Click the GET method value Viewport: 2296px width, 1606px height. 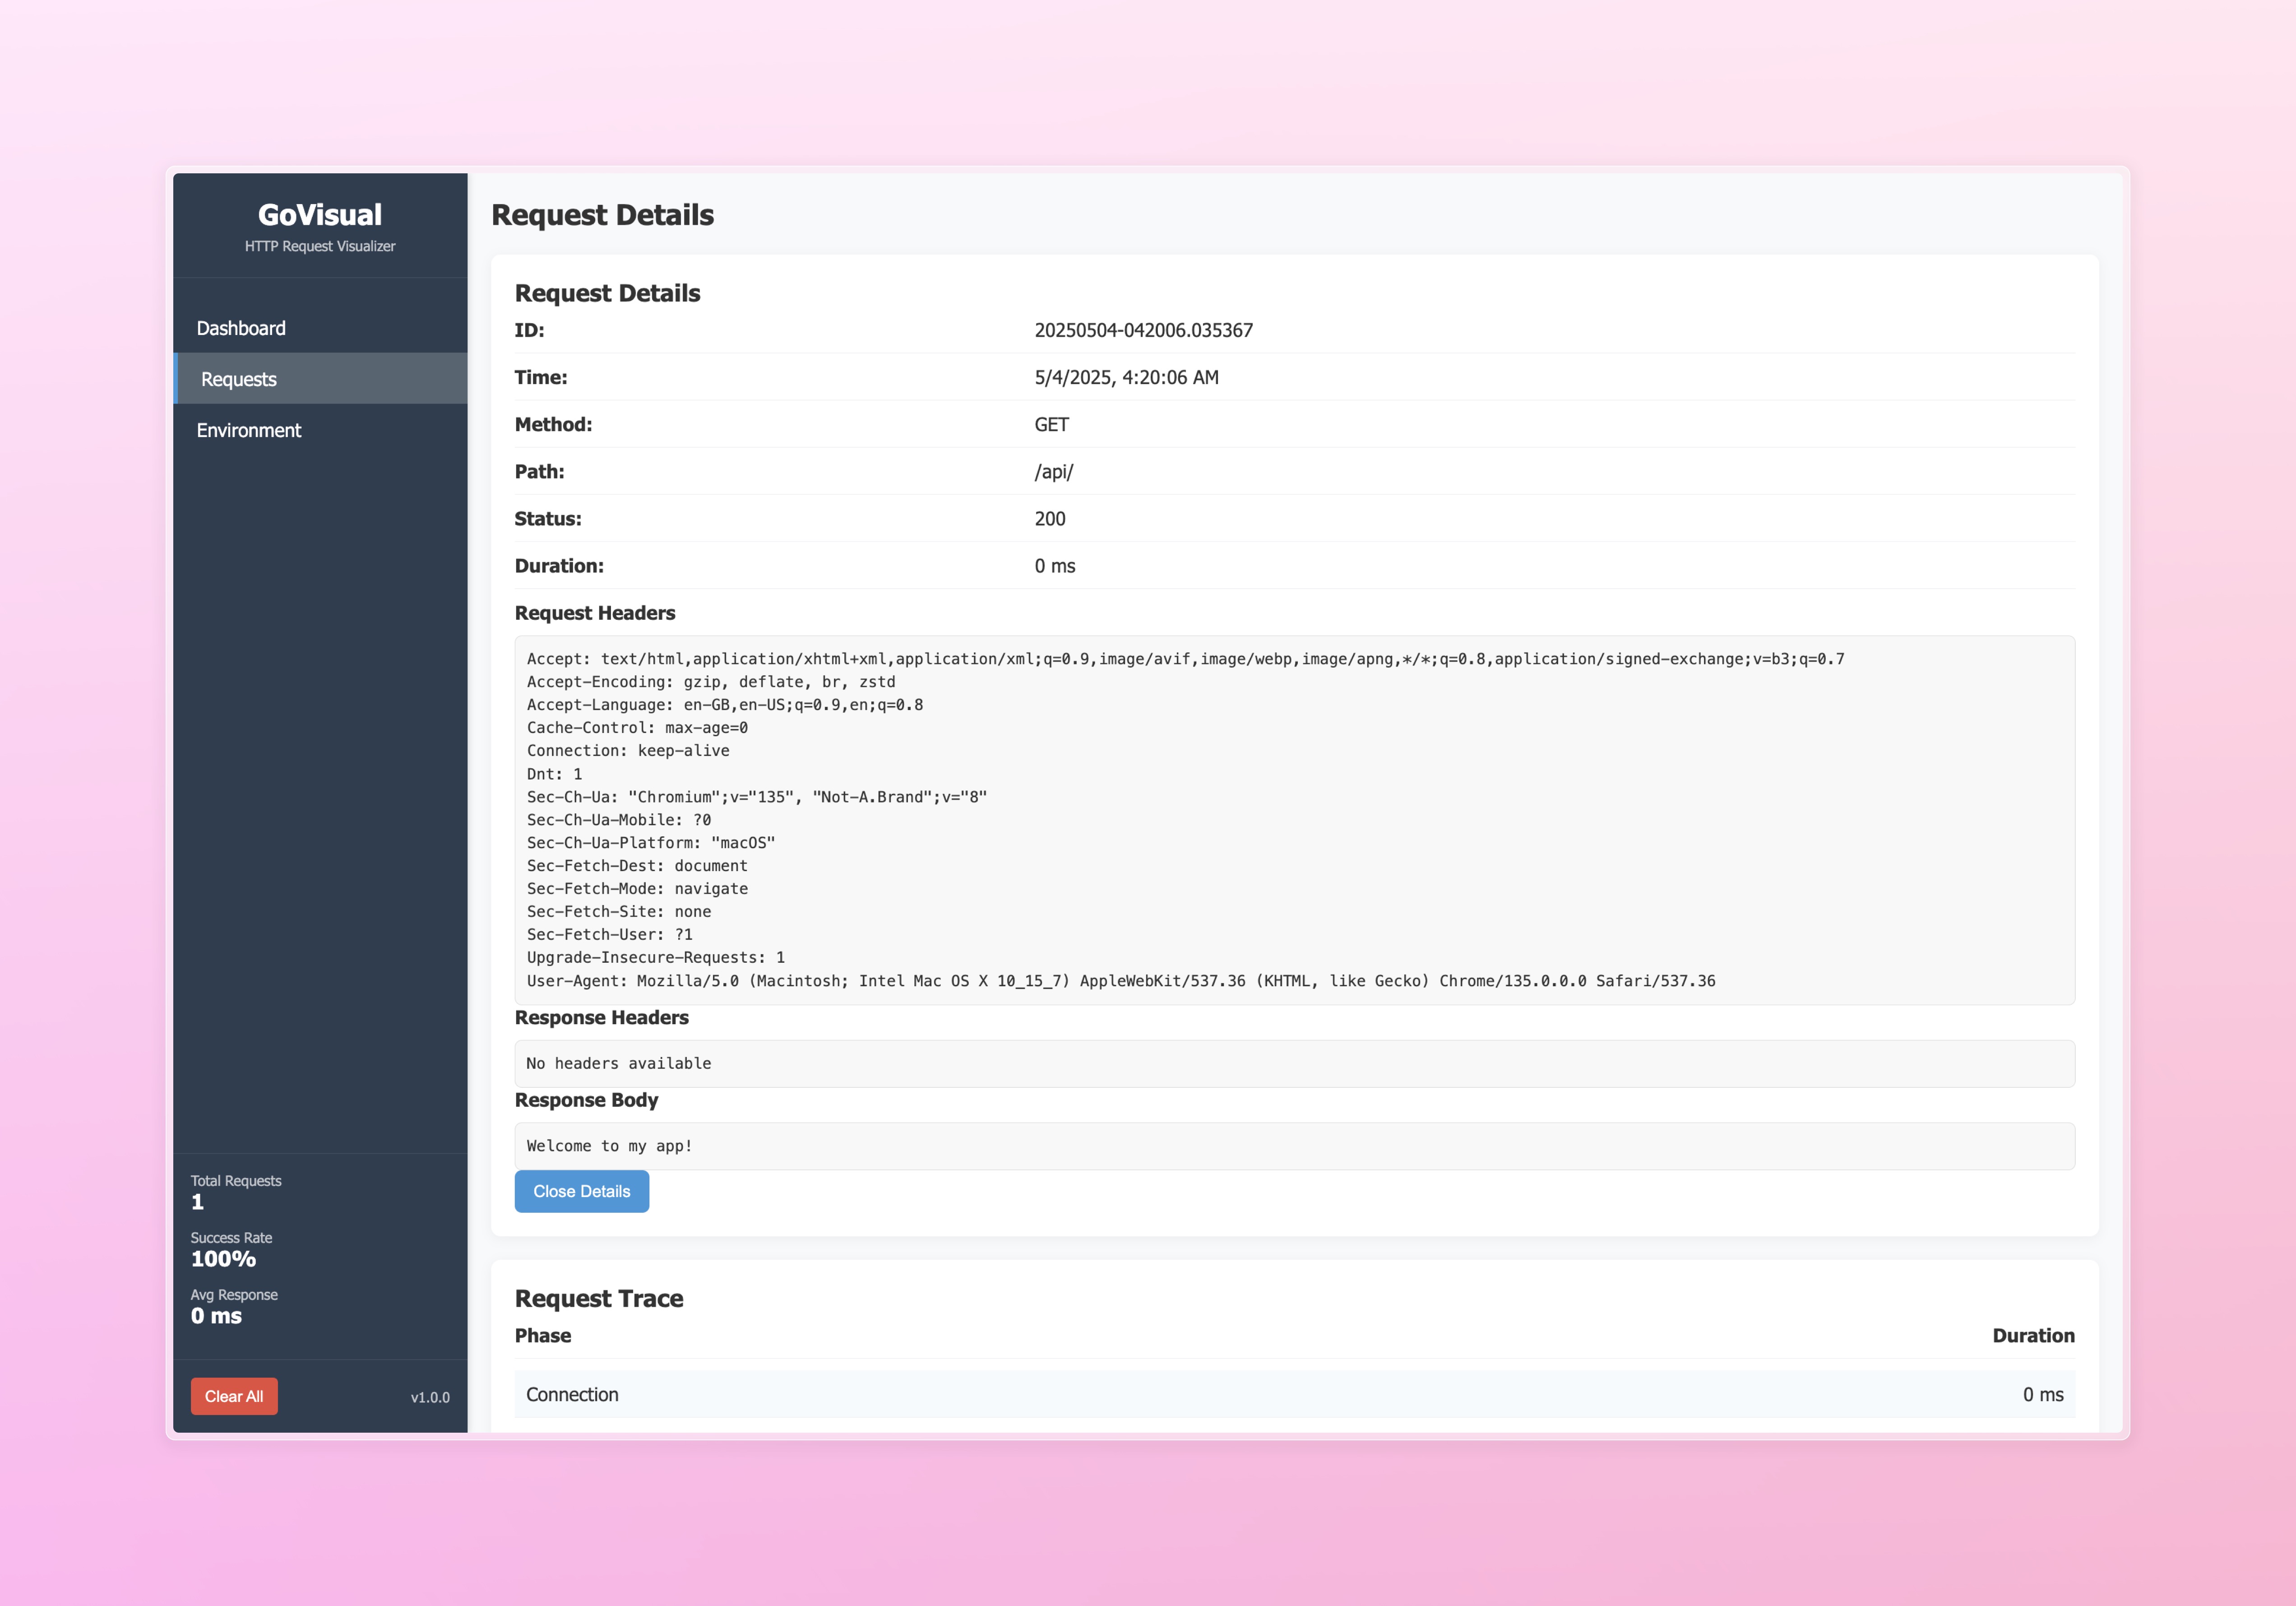tap(1051, 424)
